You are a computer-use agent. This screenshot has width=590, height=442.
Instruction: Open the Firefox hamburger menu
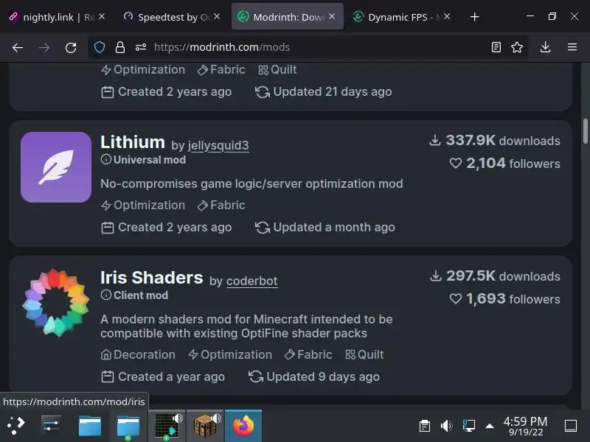pos(572,47)
